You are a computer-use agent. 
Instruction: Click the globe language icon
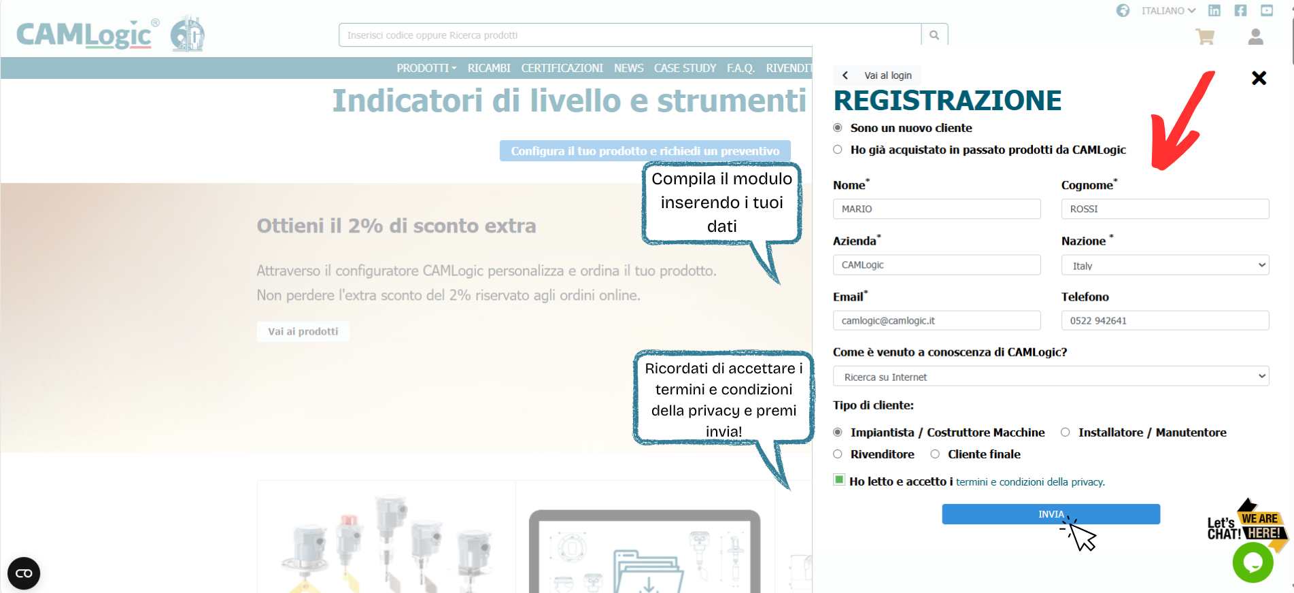point(1123,10)
